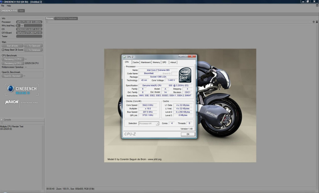Click the Start all tests button
Screen dimensions: 319x193
[x=12, y=46]
